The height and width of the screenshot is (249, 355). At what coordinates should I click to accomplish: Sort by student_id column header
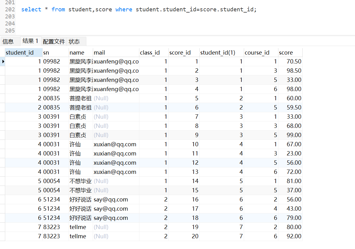[x=24, y=52]
